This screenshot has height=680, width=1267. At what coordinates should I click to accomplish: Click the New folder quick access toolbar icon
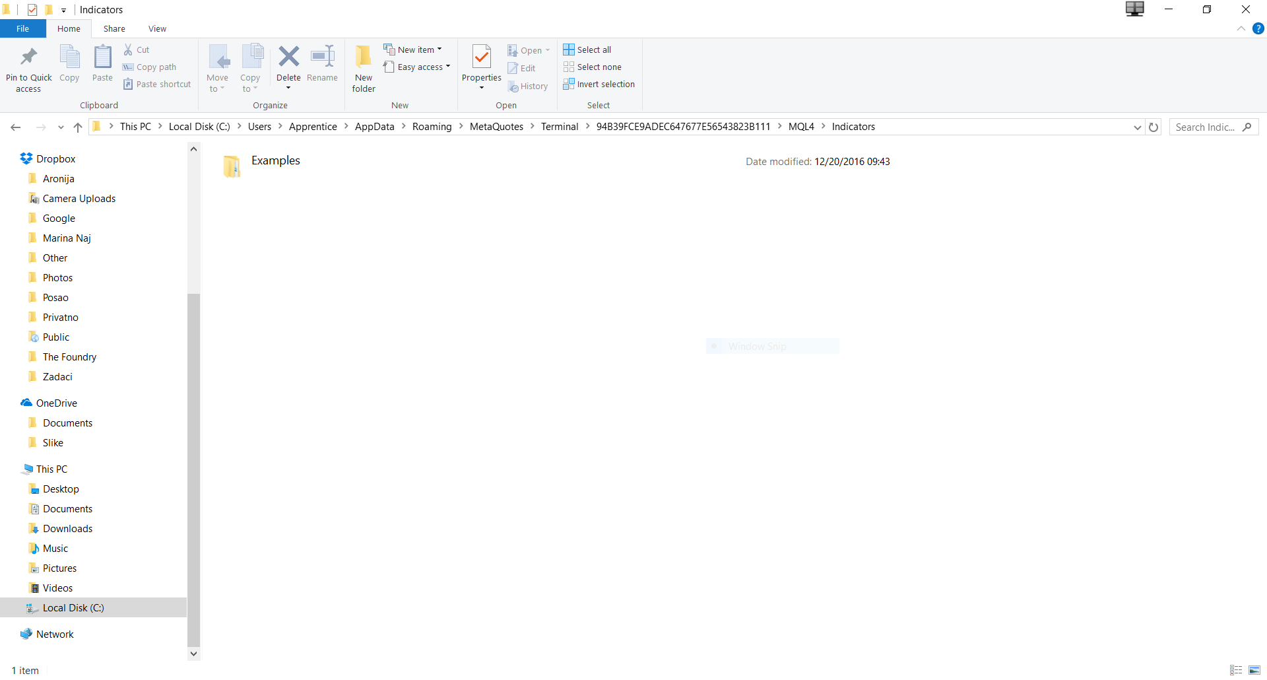[49, 10]
